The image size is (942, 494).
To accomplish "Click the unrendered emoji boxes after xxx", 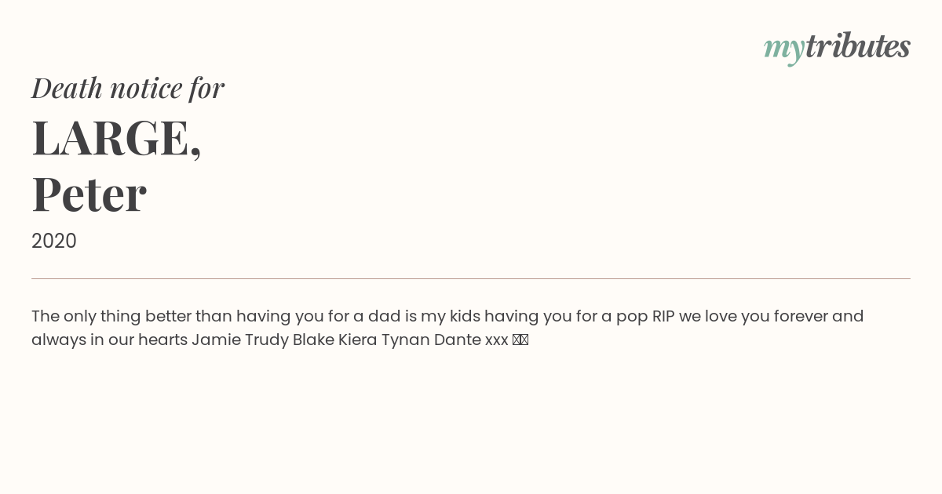I will [x=520, y=340].
